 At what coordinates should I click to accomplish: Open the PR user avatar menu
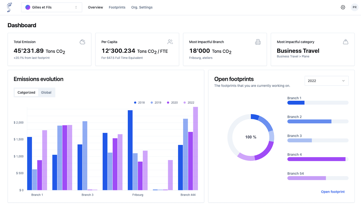coord(354,7)
